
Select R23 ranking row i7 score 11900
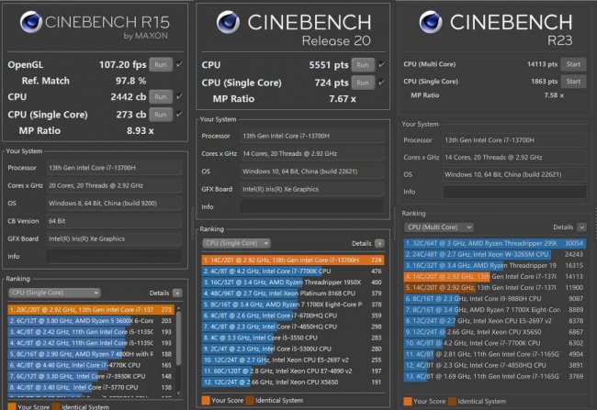coord(495,287)
